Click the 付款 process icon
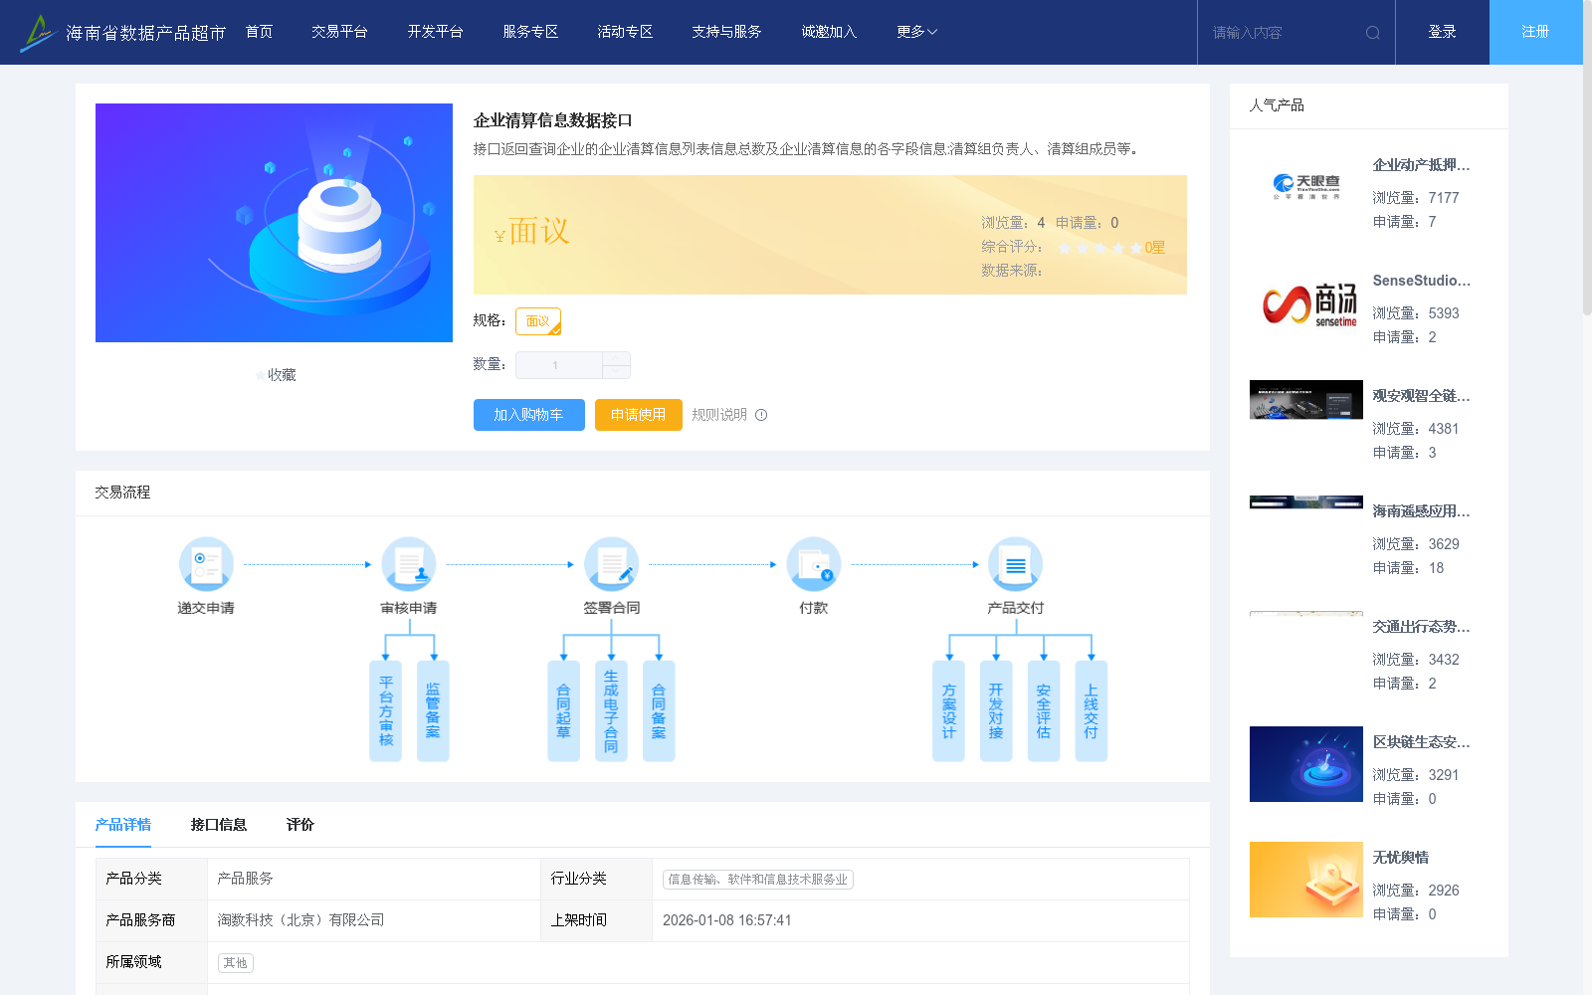Image resolution: width=1592 pixels, height=995 pixels. (x=814, y=564)
